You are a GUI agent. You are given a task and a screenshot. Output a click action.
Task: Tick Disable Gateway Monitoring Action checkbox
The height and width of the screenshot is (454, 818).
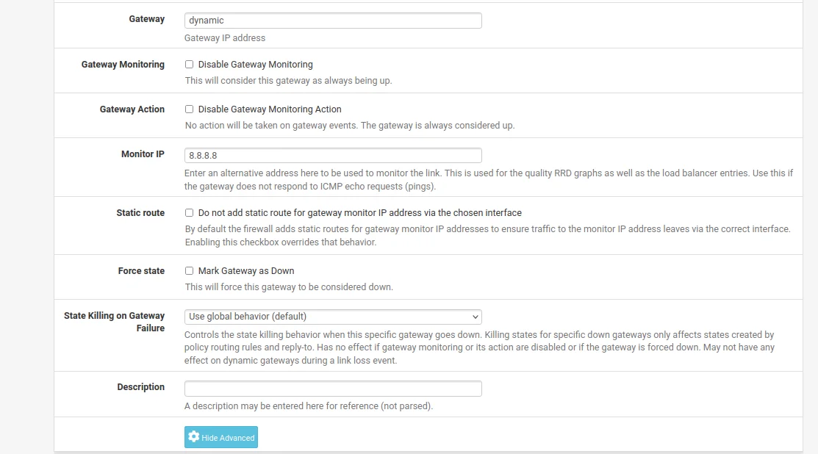click(189, 109)
